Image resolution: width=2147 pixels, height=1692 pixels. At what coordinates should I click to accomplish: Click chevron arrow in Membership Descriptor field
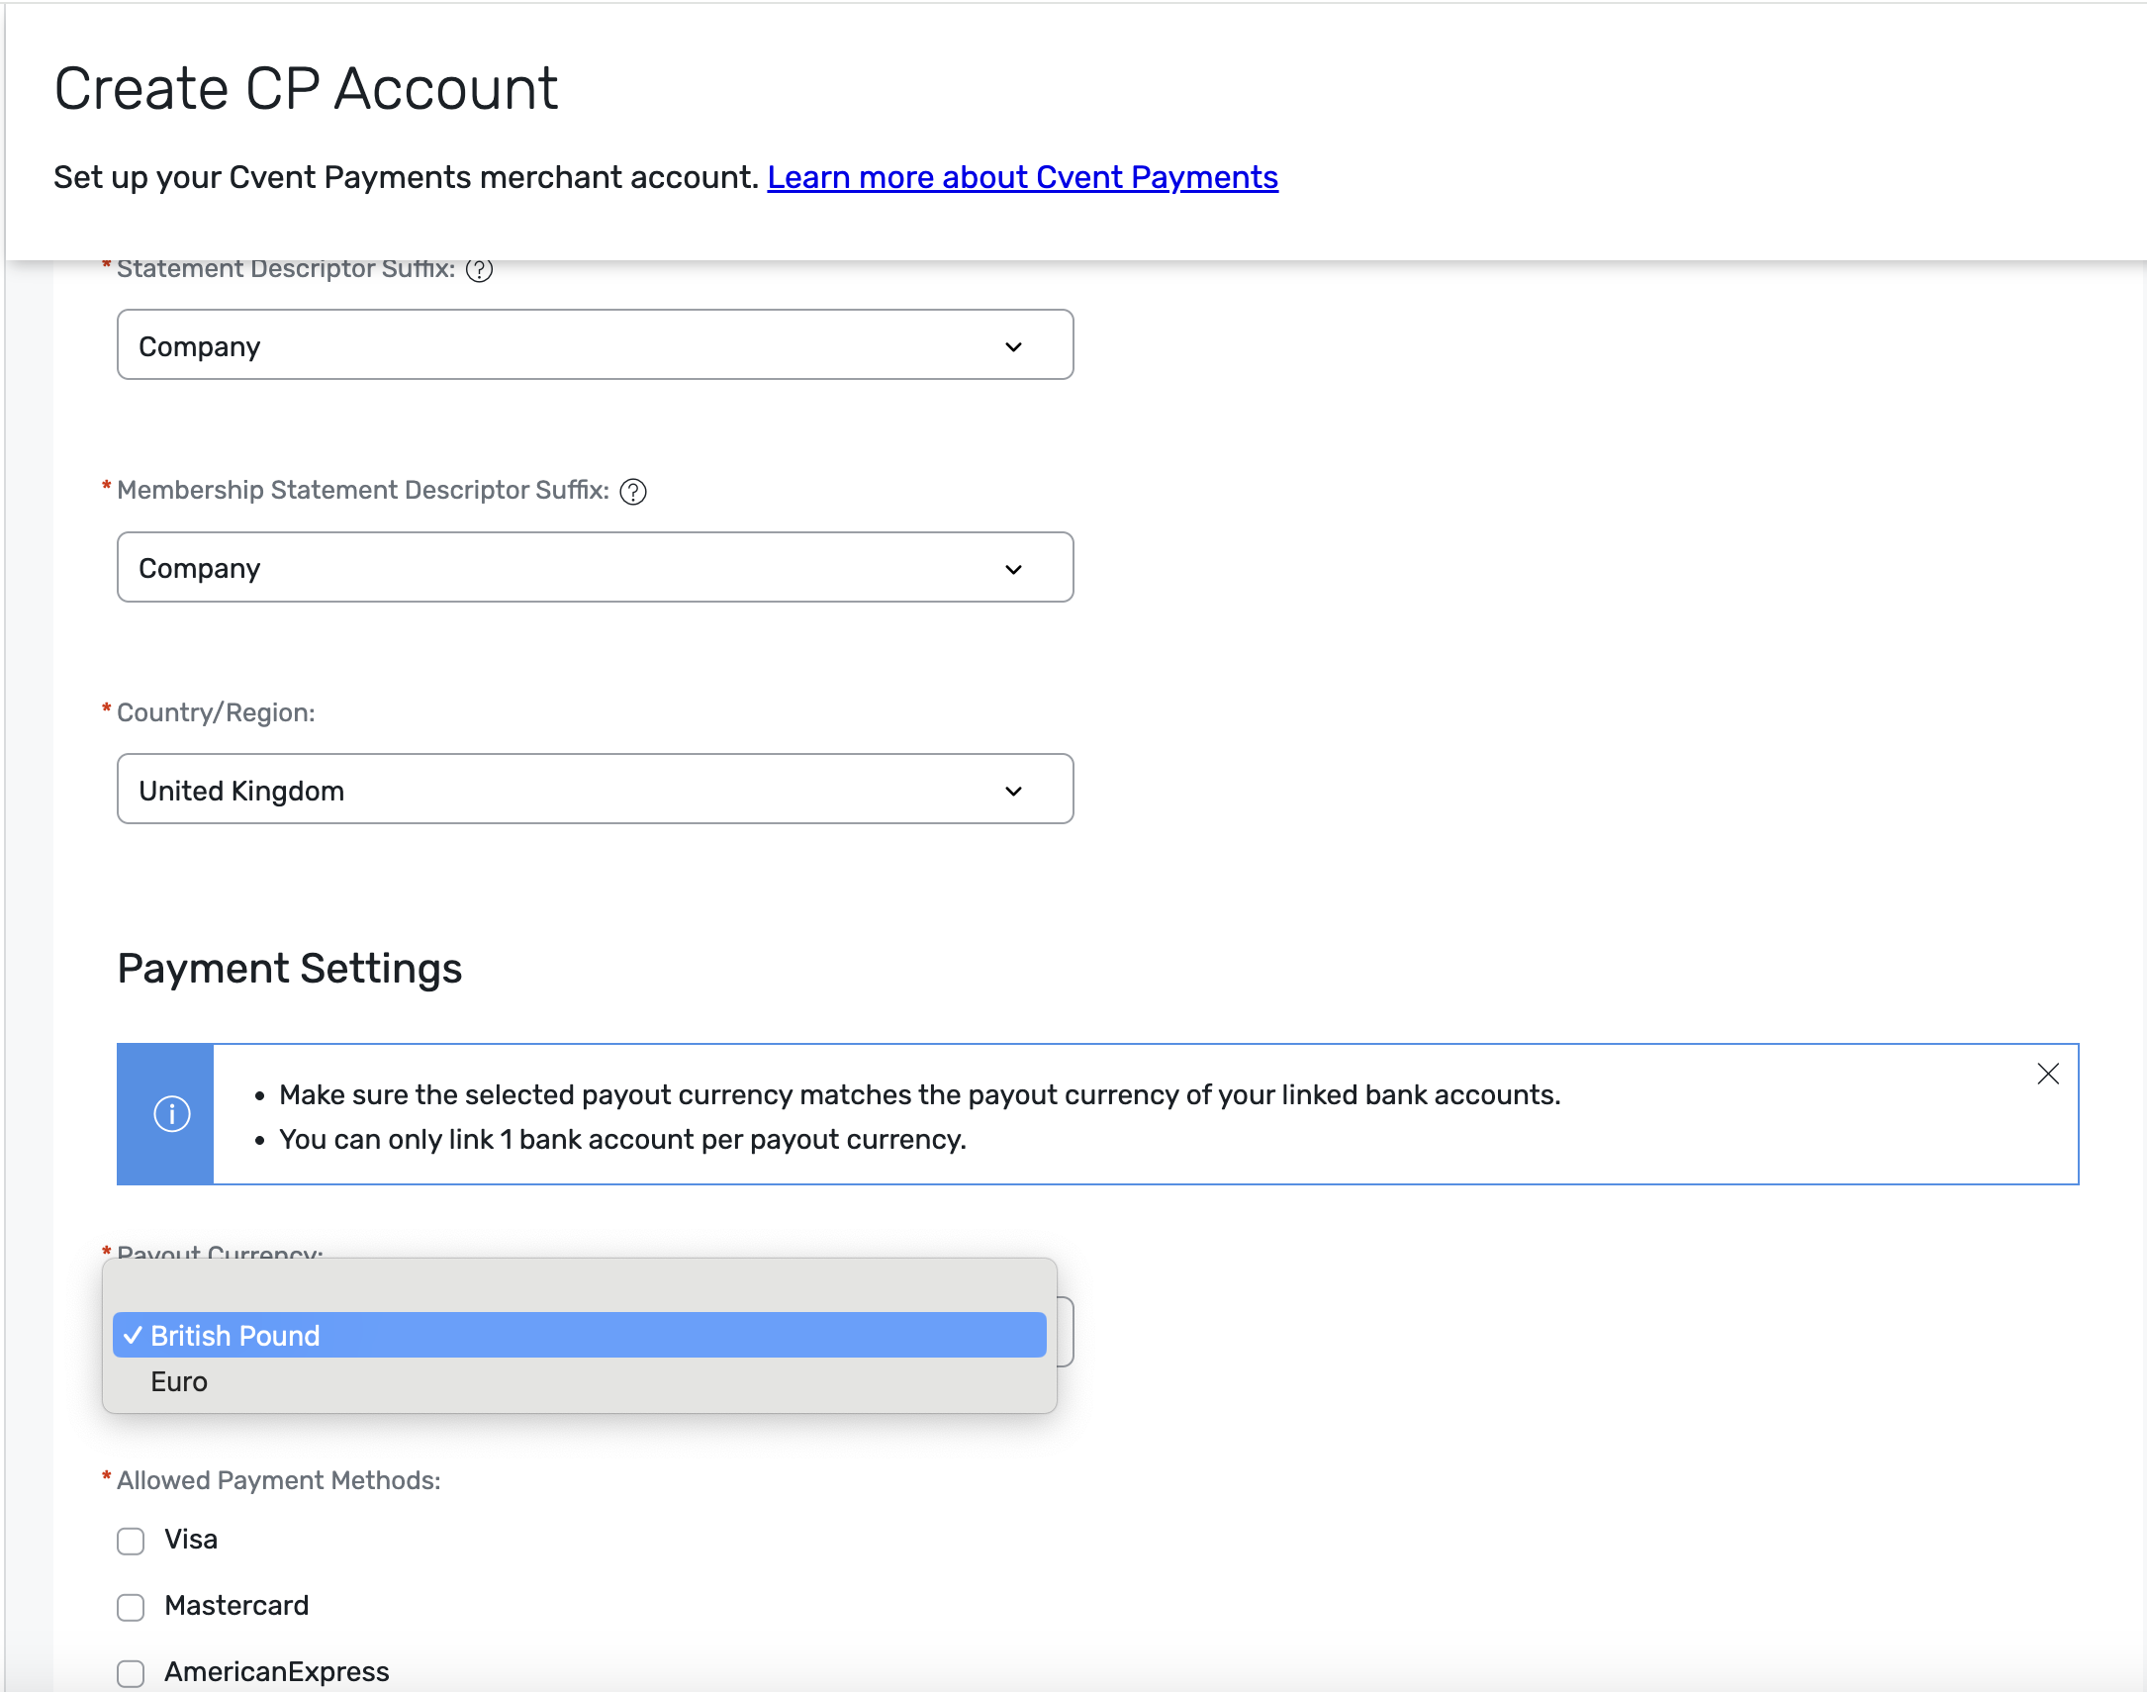click(x=1013, y=569)
